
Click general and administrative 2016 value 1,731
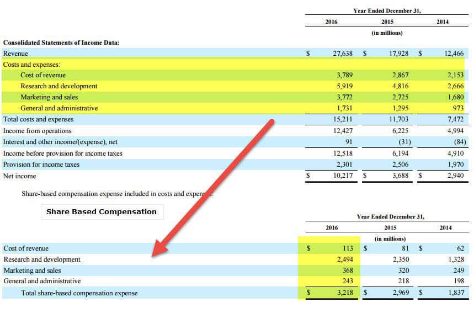pos(345,108)
